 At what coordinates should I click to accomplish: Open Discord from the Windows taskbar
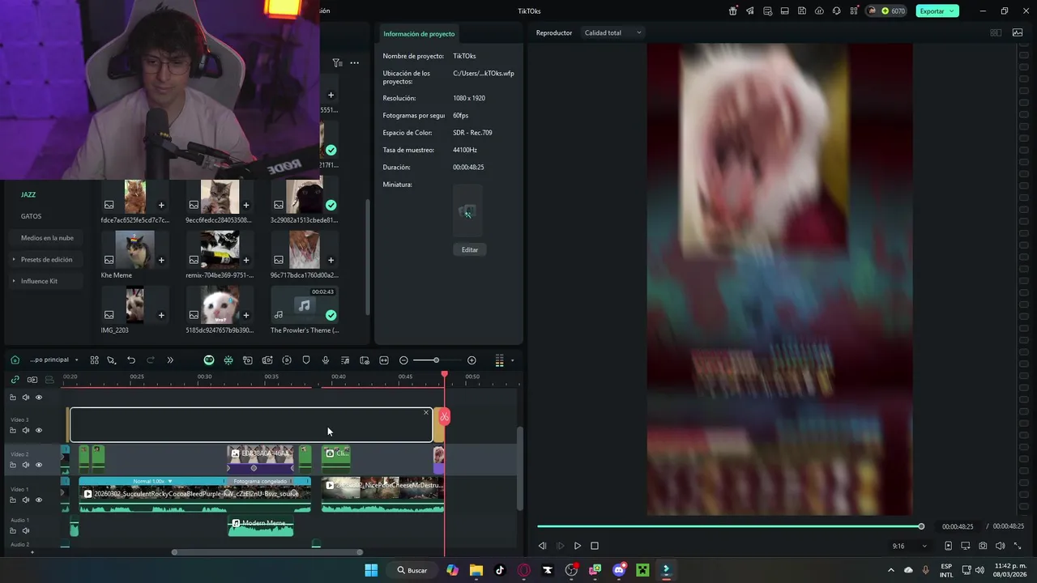click(x=619, y=570)
